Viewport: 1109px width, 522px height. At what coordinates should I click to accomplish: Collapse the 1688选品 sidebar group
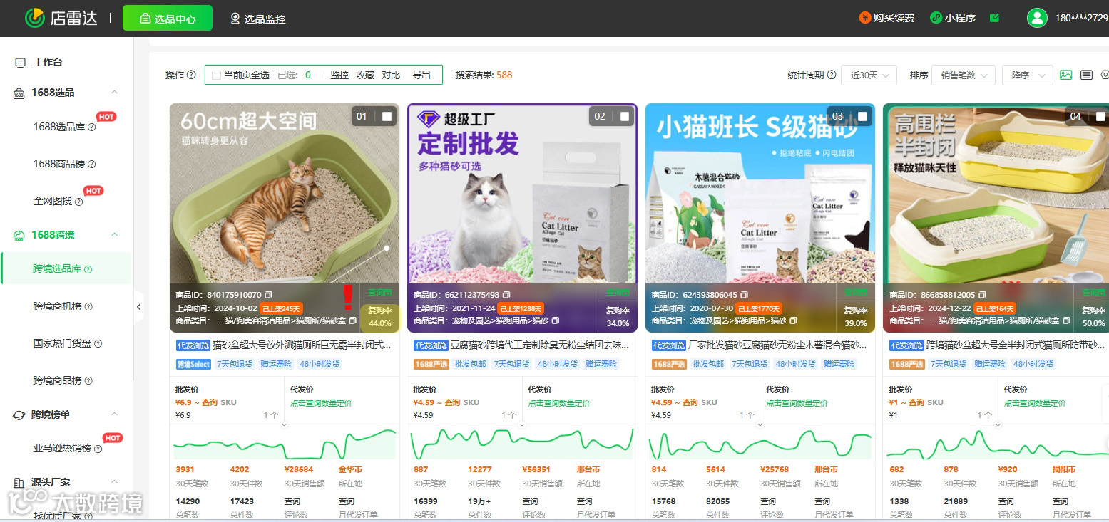pyautogui.click(x=114, y=93)
